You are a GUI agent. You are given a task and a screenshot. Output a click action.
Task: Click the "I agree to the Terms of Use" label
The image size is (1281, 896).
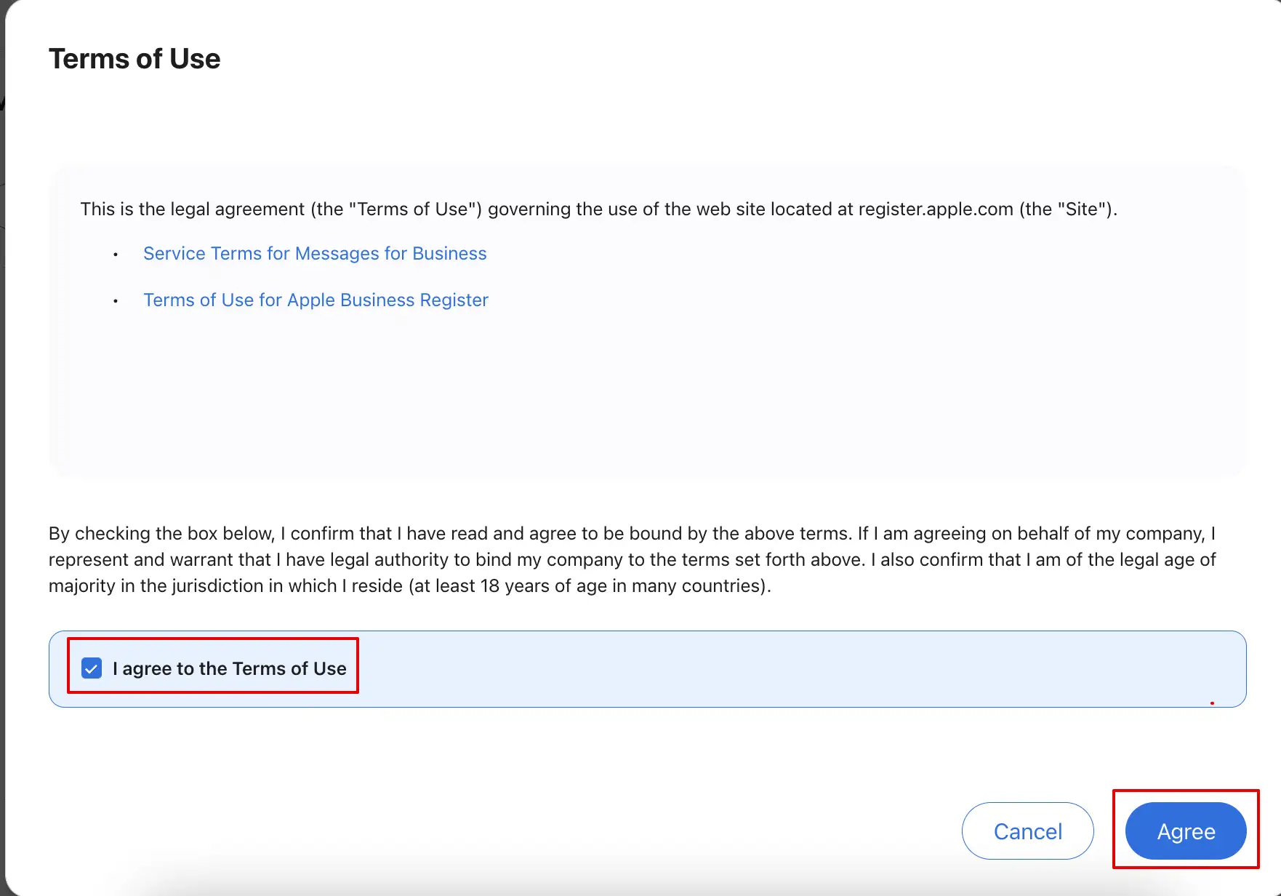click(x=229, y=668)
